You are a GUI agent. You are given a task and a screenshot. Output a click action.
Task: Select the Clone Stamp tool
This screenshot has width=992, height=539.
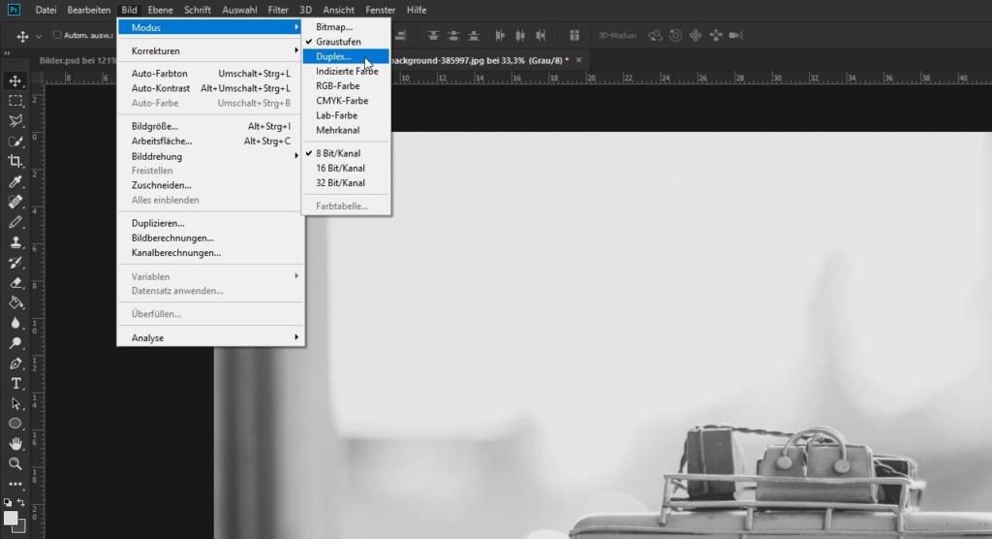15,242
